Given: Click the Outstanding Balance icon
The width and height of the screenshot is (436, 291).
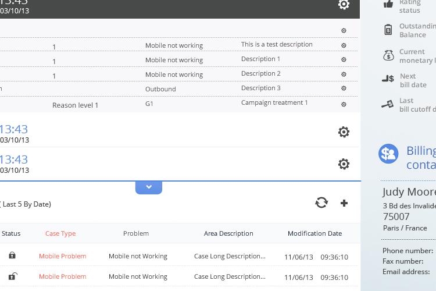Looking at the screenshot, I should pyautogui.click(x=388, y=30).
